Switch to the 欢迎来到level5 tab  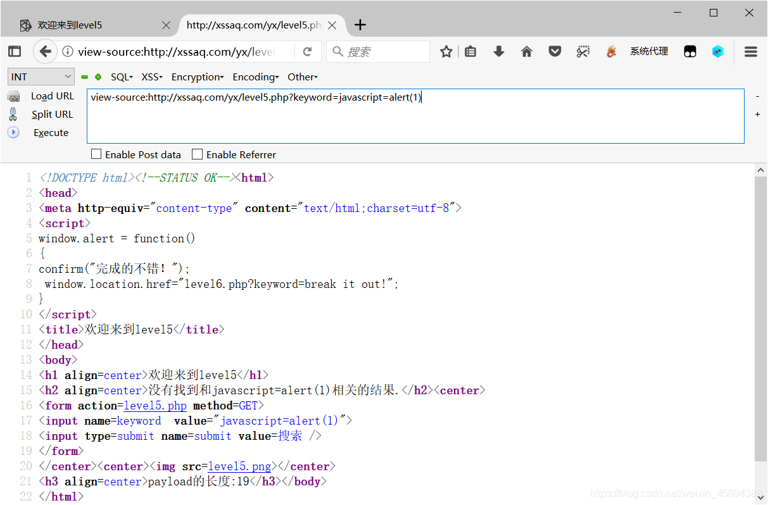[x=95, y=25]
